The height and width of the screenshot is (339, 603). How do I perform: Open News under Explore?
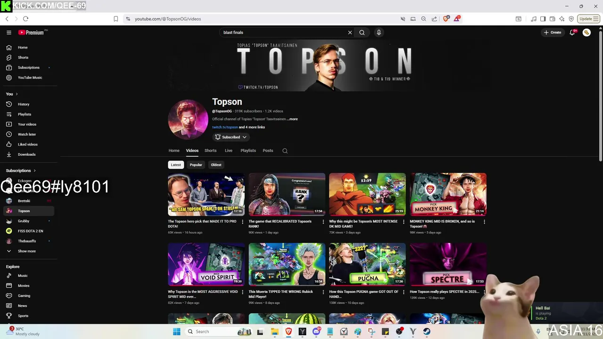[x=28, y=306]
